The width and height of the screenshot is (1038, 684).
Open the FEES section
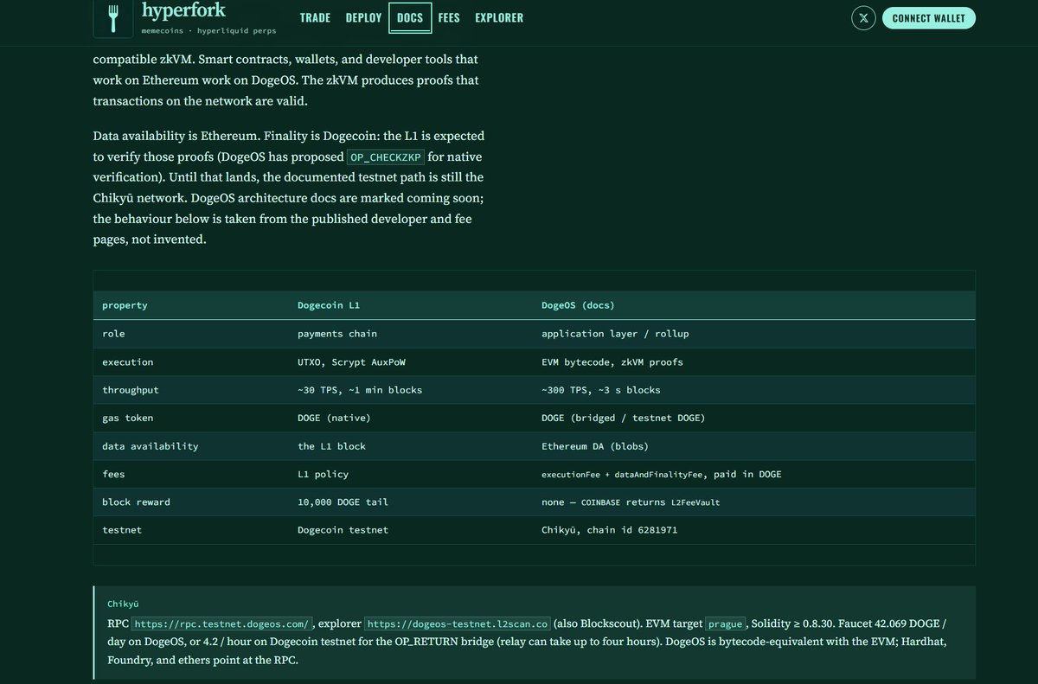click(449, 18)
